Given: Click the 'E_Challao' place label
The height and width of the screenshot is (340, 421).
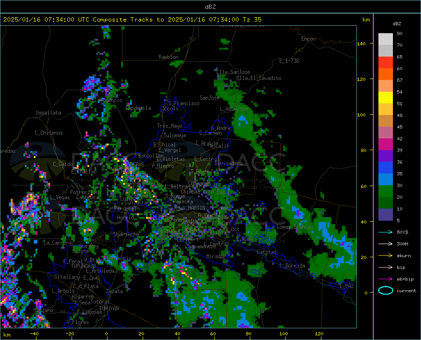Looking at the screenshot, I should click(x=84, y=172).
